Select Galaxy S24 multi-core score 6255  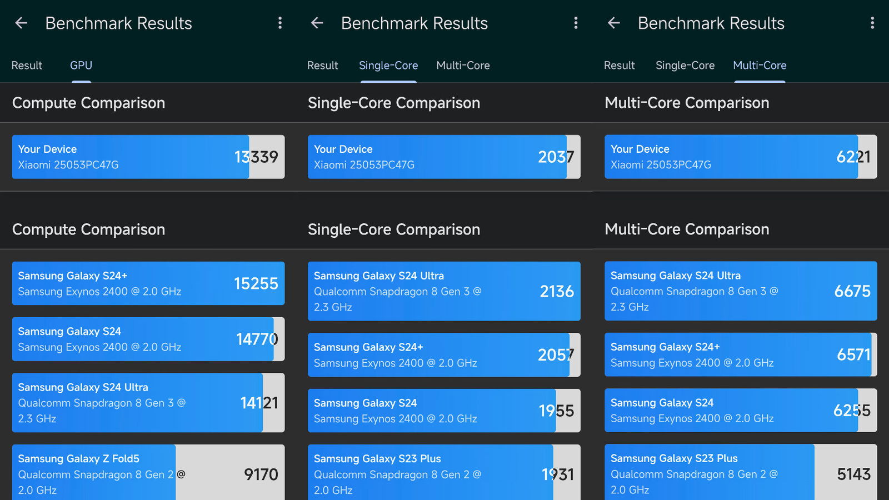(x=741, y=410)
